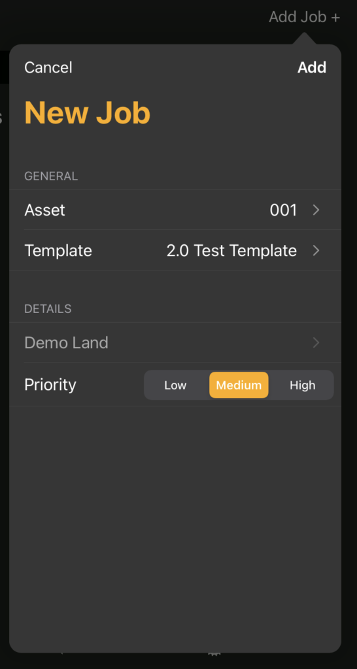Cancel the new job form
357x669 pixels.
pyautogui.click(x=48, y=67)
